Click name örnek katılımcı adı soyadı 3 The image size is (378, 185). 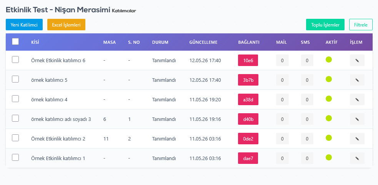[x=61, y=119]
